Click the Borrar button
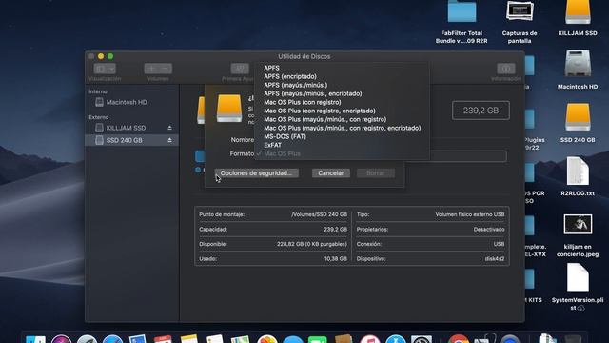The height and width of the screenshot is (343, 609). point(376,173)
